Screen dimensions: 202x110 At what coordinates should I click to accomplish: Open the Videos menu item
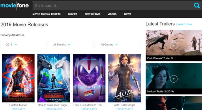click(112, 14)
